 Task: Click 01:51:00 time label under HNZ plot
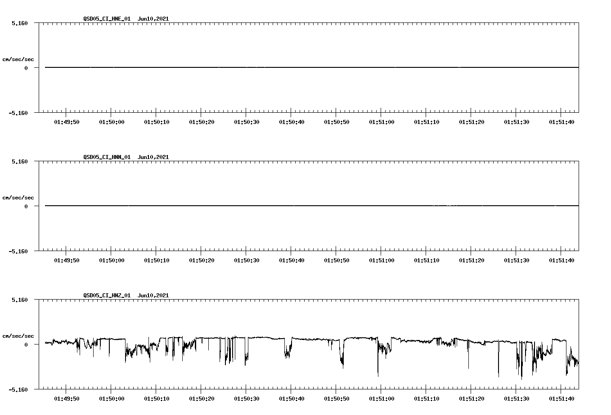pyautogui.click(x=382, y=398)
